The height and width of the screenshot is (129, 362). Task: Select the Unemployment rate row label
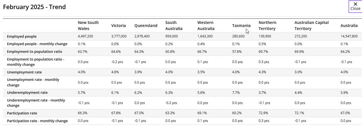[x=24, y=72]
